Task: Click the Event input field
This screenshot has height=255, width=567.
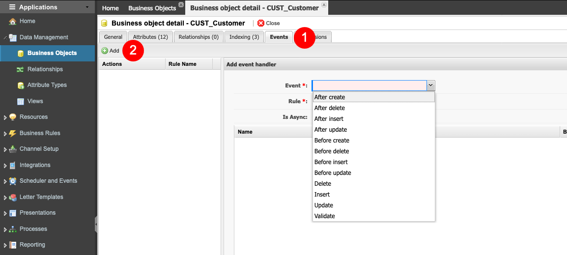Action: pyautogui.click(x=369, y=85)
